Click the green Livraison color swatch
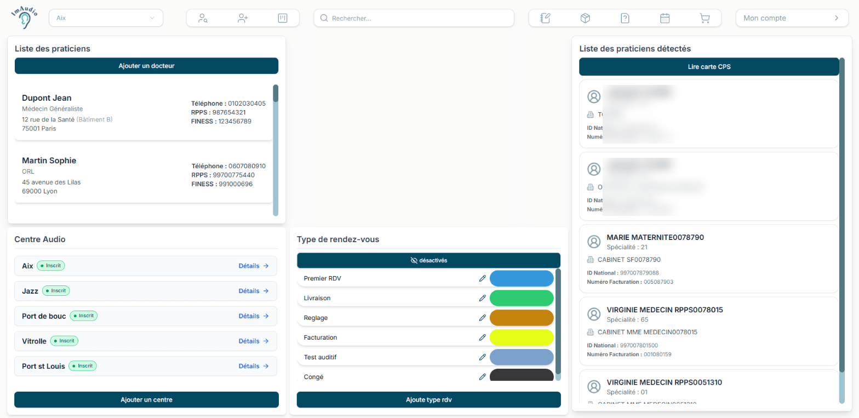 522,298
